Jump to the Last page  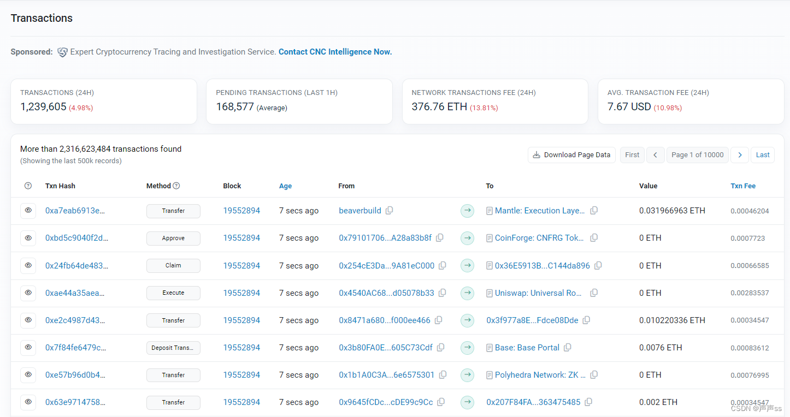pyautogui.click(x=763, y=155)
